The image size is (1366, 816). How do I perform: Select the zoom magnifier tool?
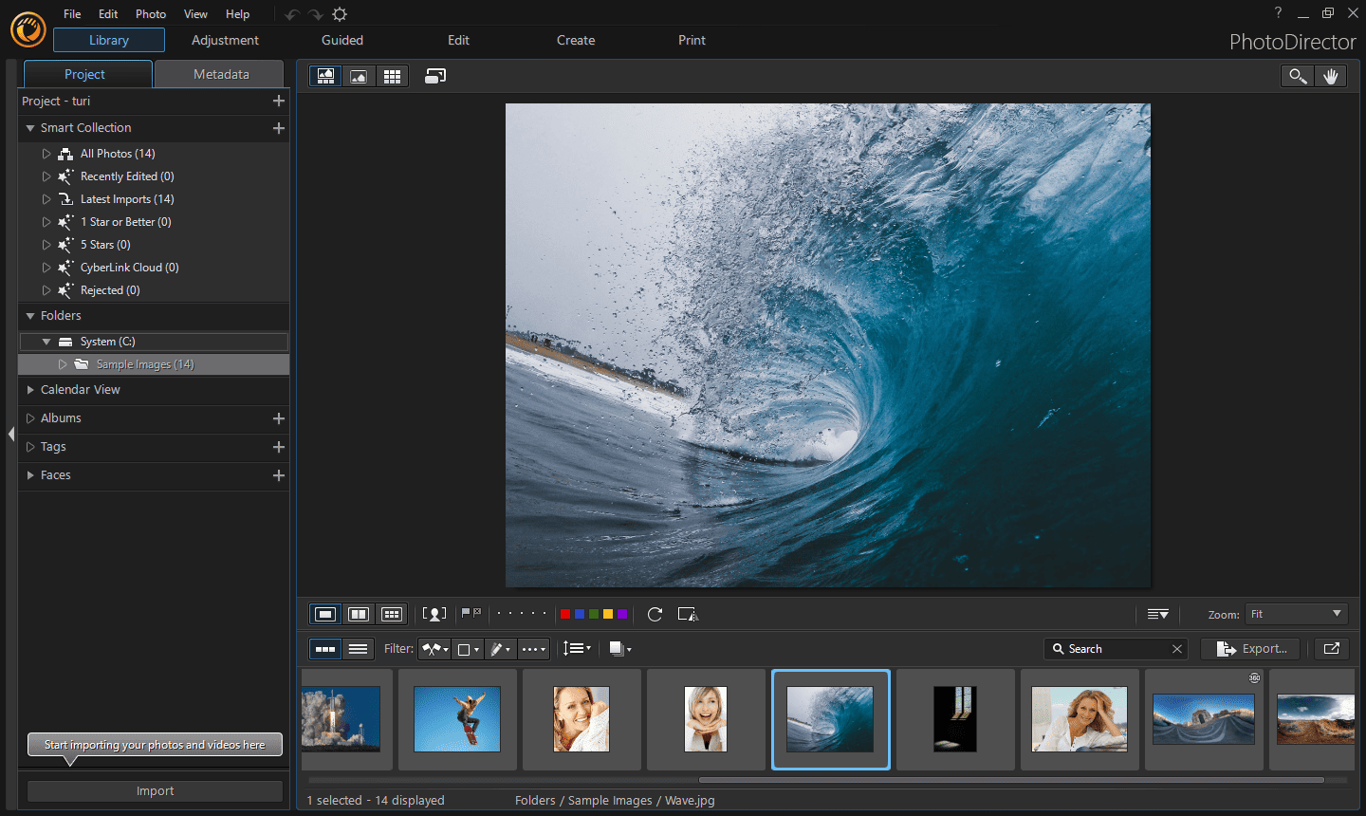pos(1297,76)
